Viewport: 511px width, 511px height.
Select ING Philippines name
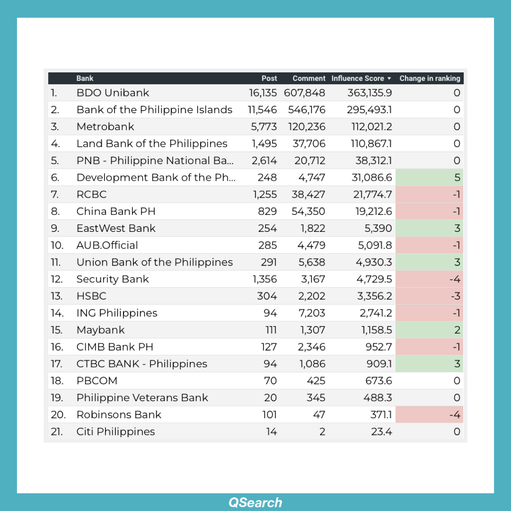pos(117,313)
